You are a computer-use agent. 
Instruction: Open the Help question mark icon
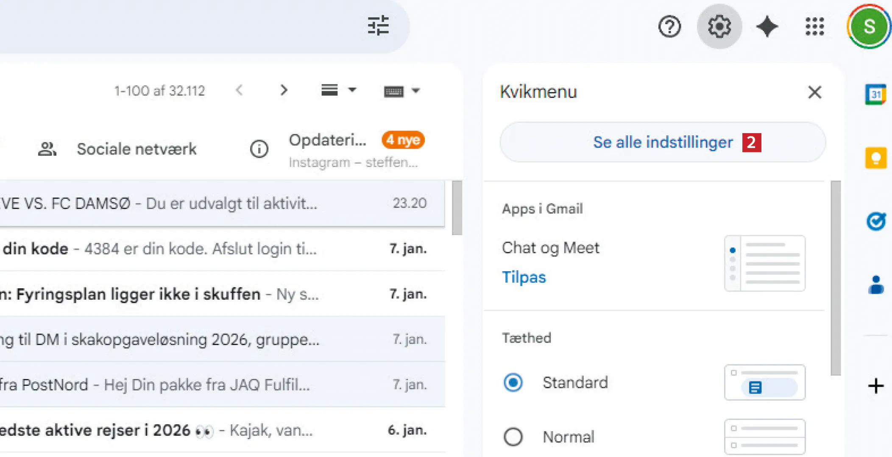[x=669, y=27]
